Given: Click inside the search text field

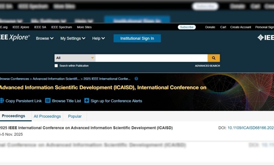Looking at the screenshot, I should tap(151, 58).
